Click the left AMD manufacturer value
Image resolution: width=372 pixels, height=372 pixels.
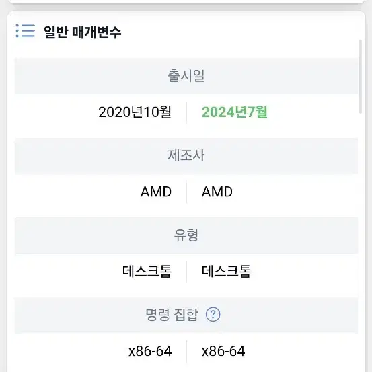pos(156,192)
